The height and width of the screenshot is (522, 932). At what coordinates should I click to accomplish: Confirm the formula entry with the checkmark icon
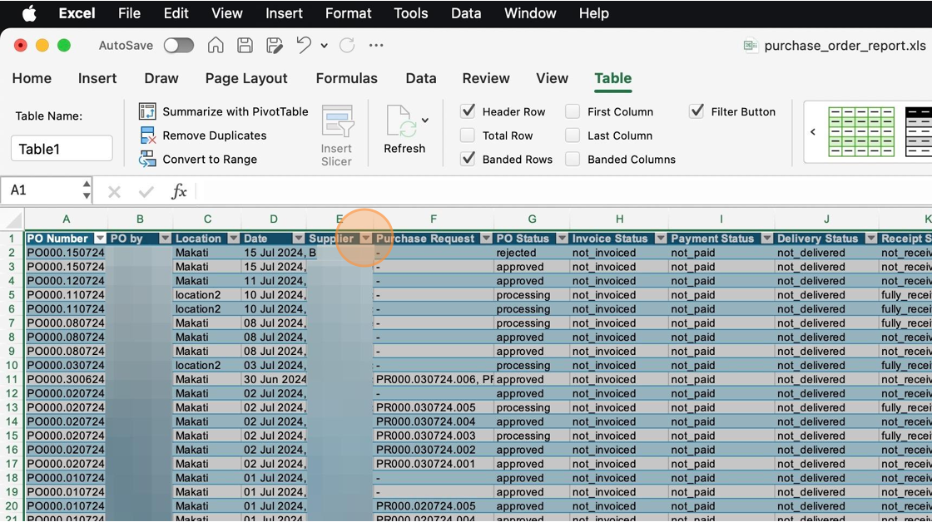click(x=146, y=191)
